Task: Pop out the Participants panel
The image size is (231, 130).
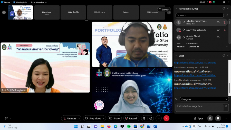Action: coord(224,8)
